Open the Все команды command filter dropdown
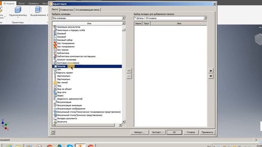The image size is (262, 147). (x=123, y=18)
